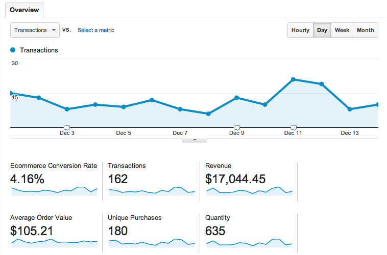Expand the annotations drawer arrow below the chart
This screenshot has width=387, height=255.
click(194, 139)
